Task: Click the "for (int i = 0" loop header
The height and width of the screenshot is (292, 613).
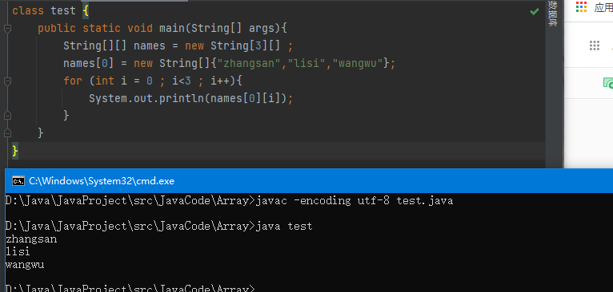Action: click(108, 81)
